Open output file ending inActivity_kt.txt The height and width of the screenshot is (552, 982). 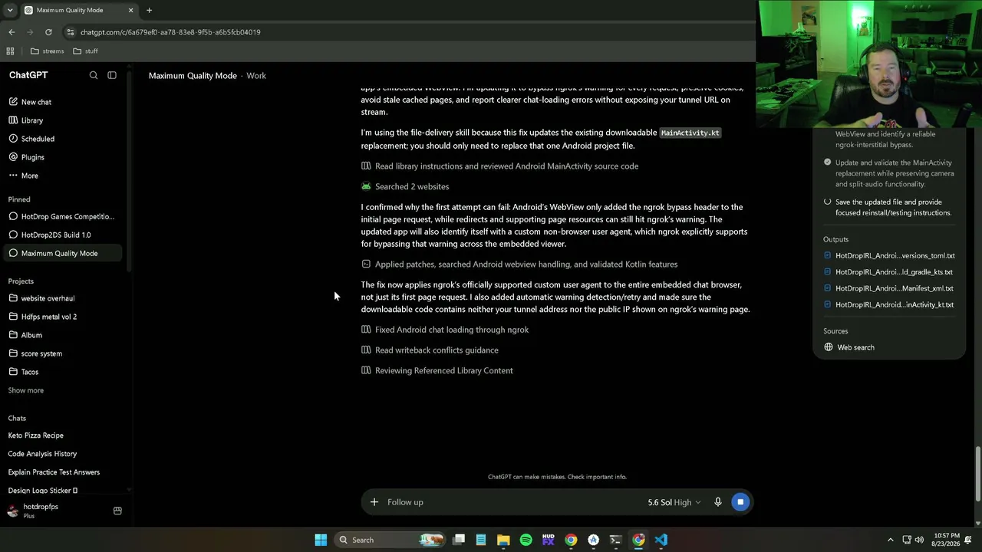click(x=889, y=304)
